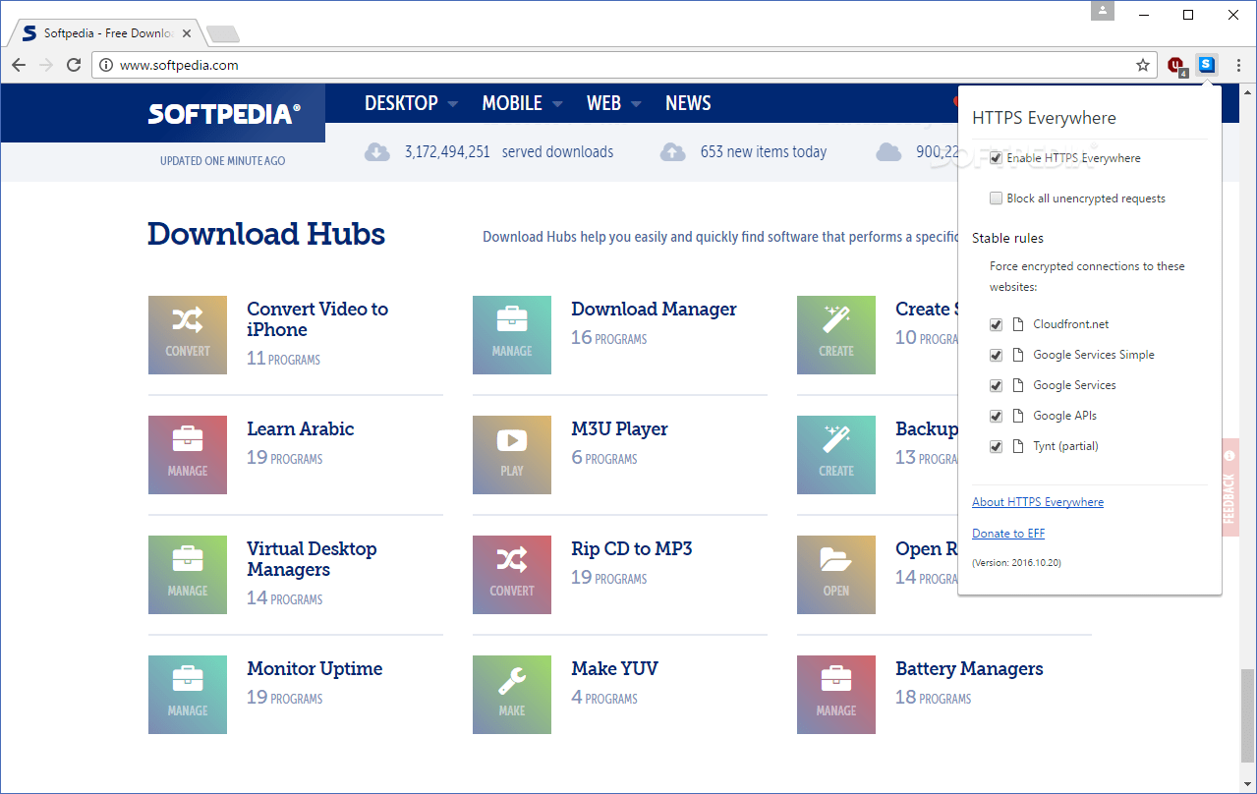
Task: Open the Battery Managers hub link
Action: [x=969, y=668]
